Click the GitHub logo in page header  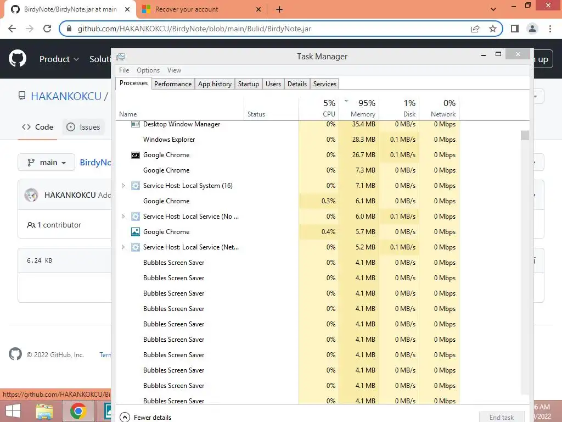[18, 58]
